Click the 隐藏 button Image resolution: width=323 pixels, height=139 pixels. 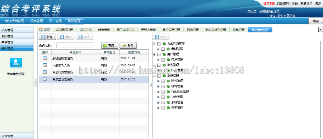coord(315,21)
